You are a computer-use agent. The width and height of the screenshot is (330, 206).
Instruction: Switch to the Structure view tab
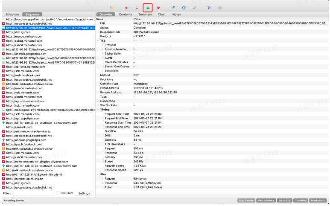(x=12, y=15)
